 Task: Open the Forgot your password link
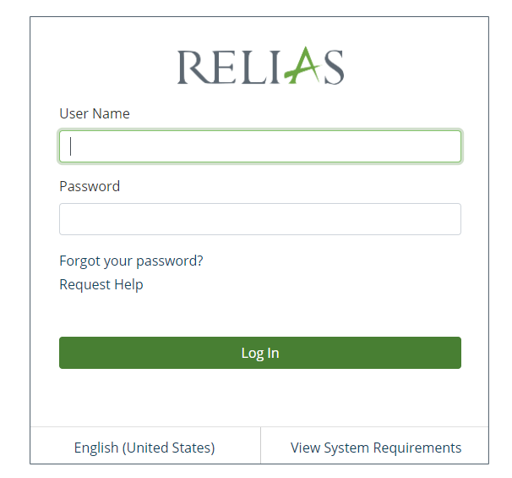click(x=131, y=261)
